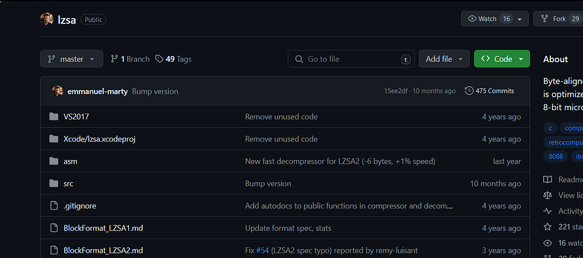Expand the Watch dropdown arrow
The image size is (583, 258).
tap(520, 19)
